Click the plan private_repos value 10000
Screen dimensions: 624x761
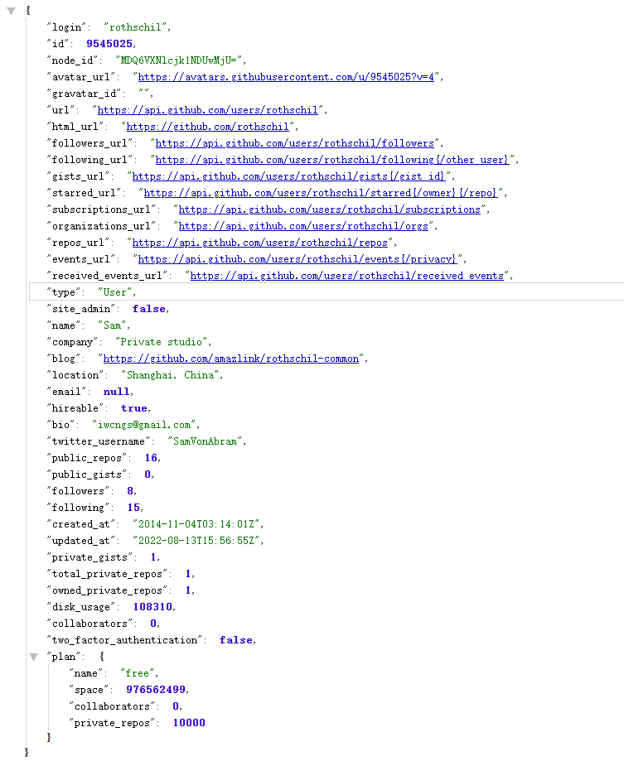pos(189,723)
